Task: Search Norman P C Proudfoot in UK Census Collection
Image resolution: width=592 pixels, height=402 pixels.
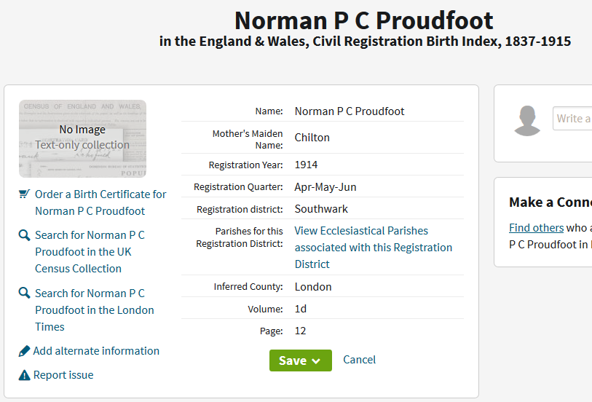Action: point(90,251)
